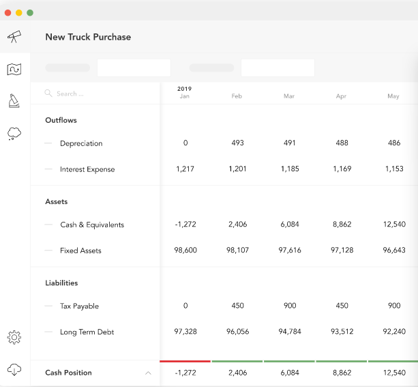
Task: Toggle the dash beside Depreciation
Action: (48, 143)
